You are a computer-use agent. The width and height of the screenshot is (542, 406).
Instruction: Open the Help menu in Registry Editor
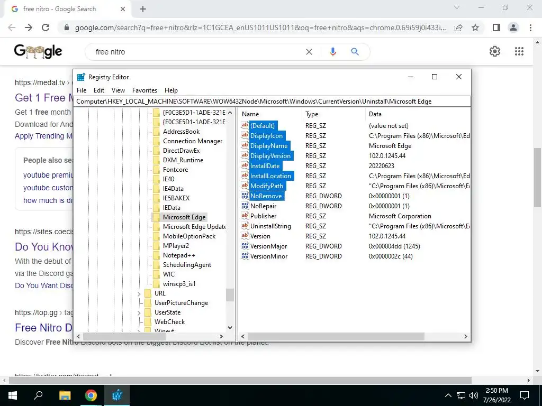pyautogui.click(x=171, y=90)
